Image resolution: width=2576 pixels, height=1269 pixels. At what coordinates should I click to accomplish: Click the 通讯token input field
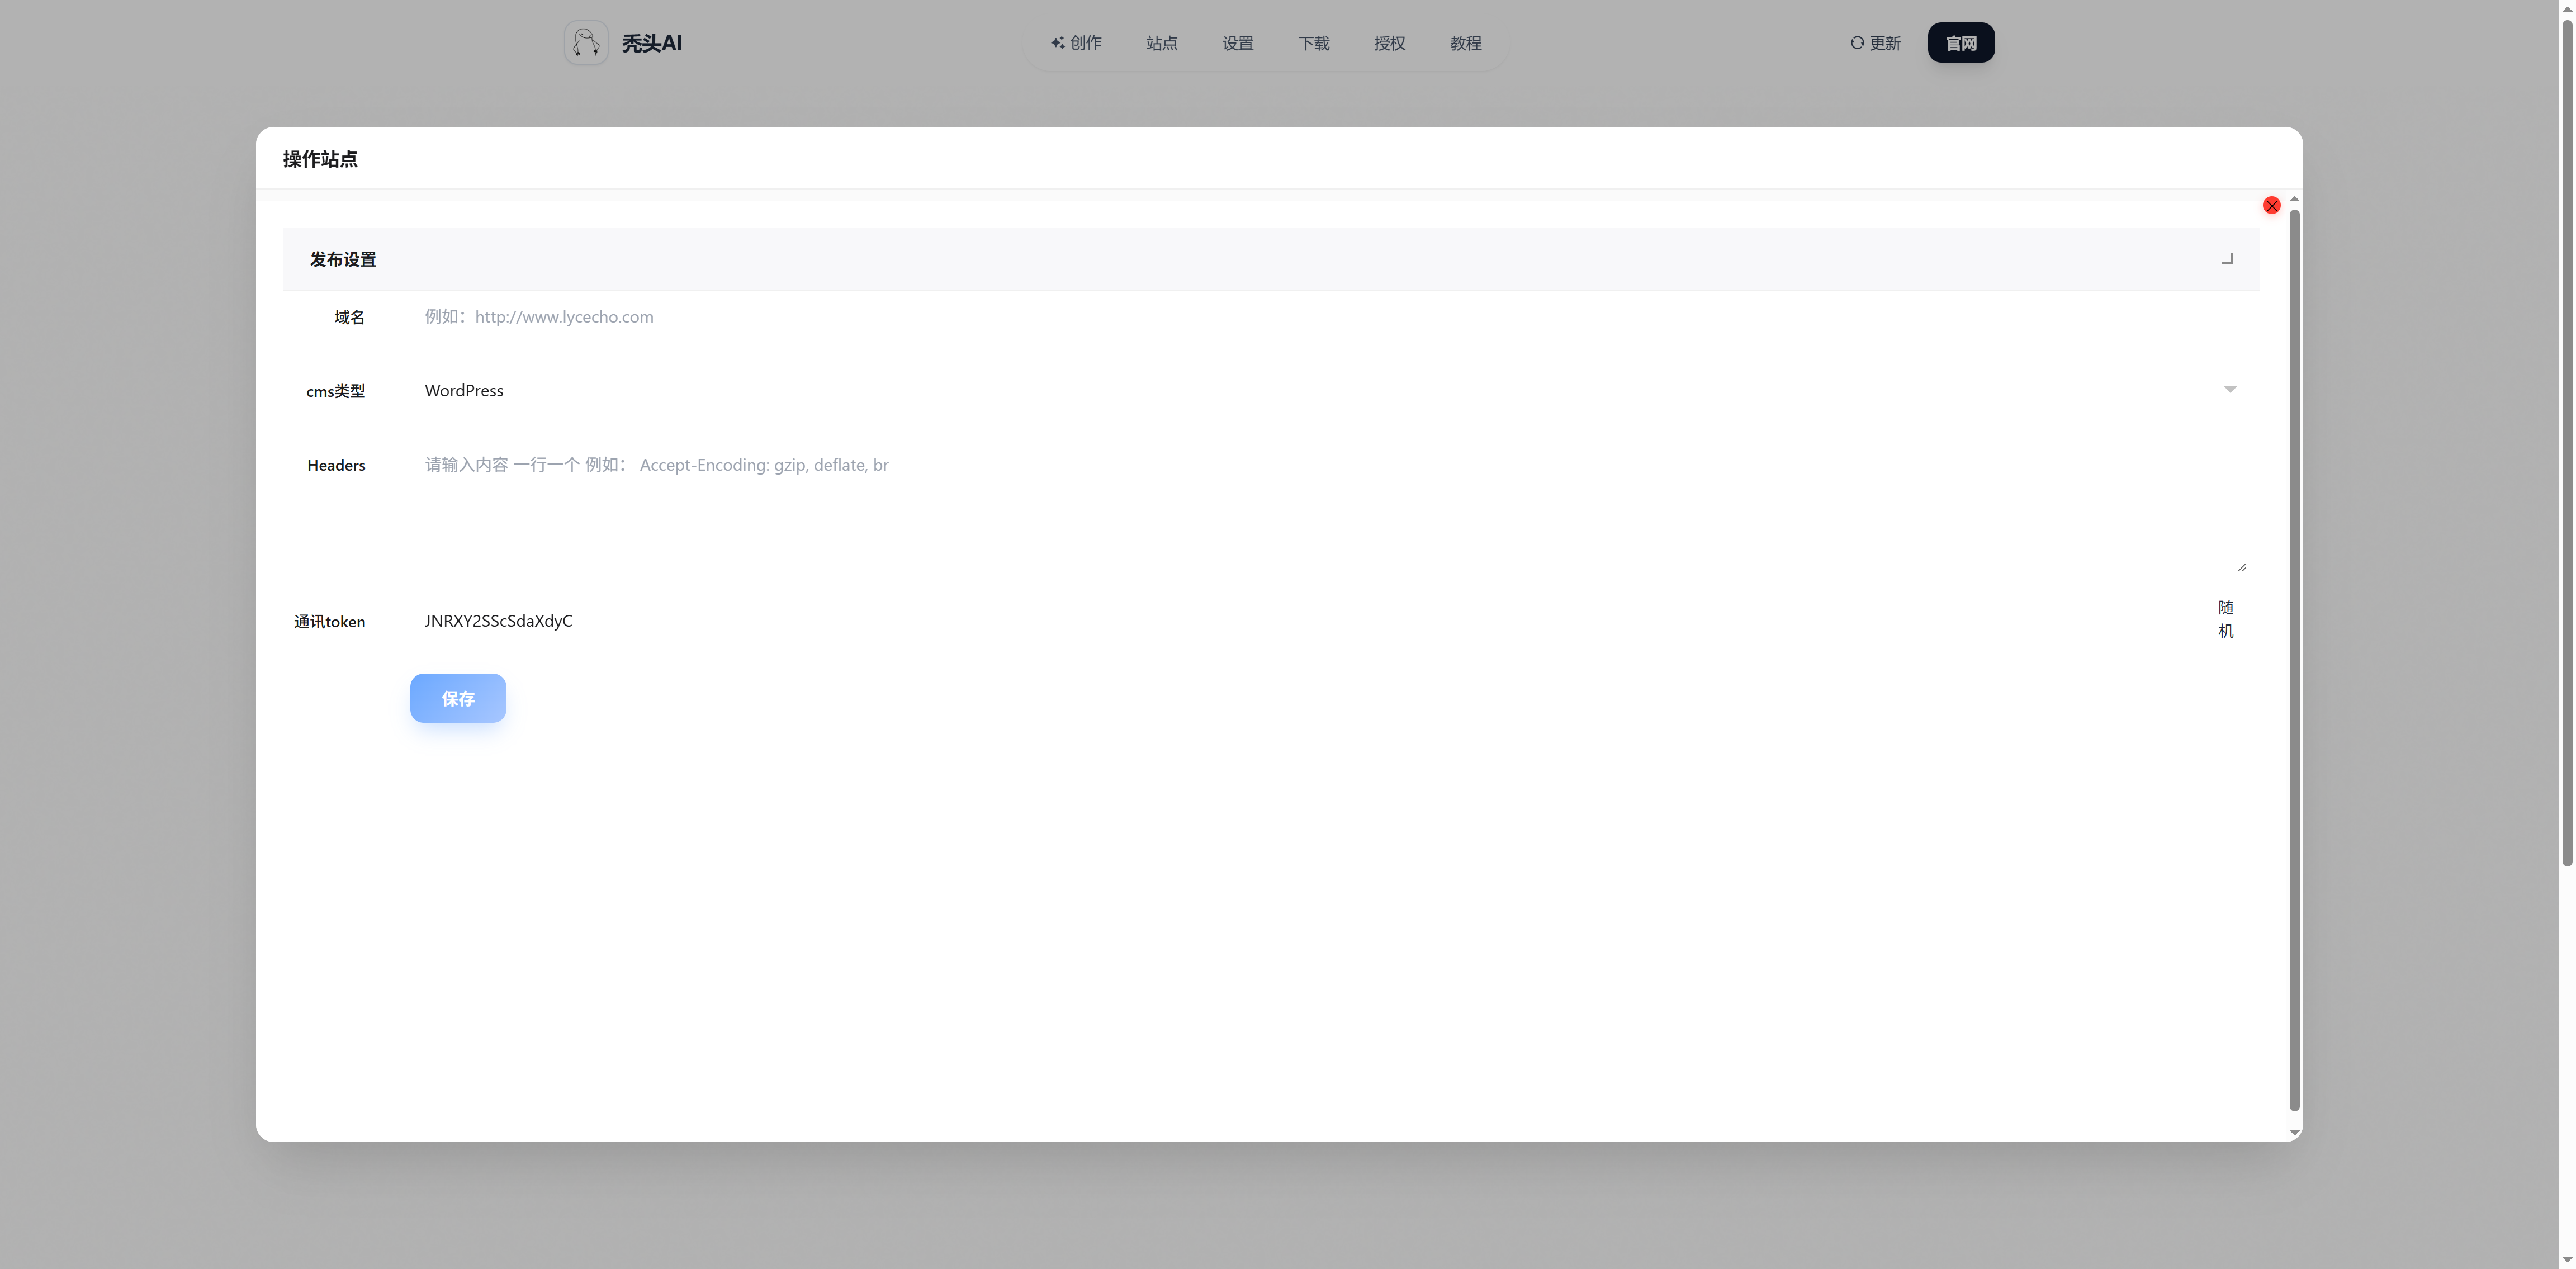[1300, 621]
